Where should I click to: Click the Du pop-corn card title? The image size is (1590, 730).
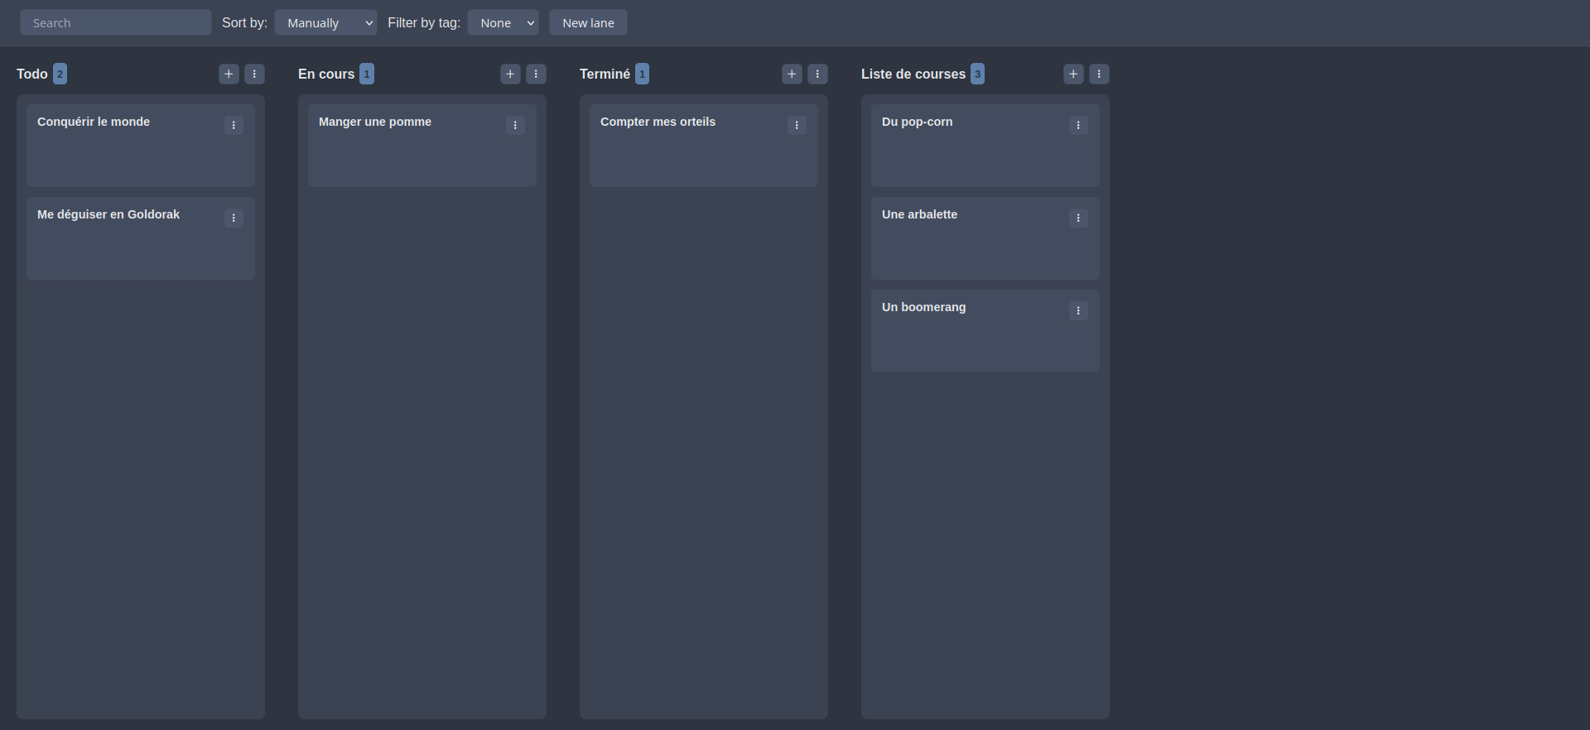pyautogui.click(x=917, y=122)
